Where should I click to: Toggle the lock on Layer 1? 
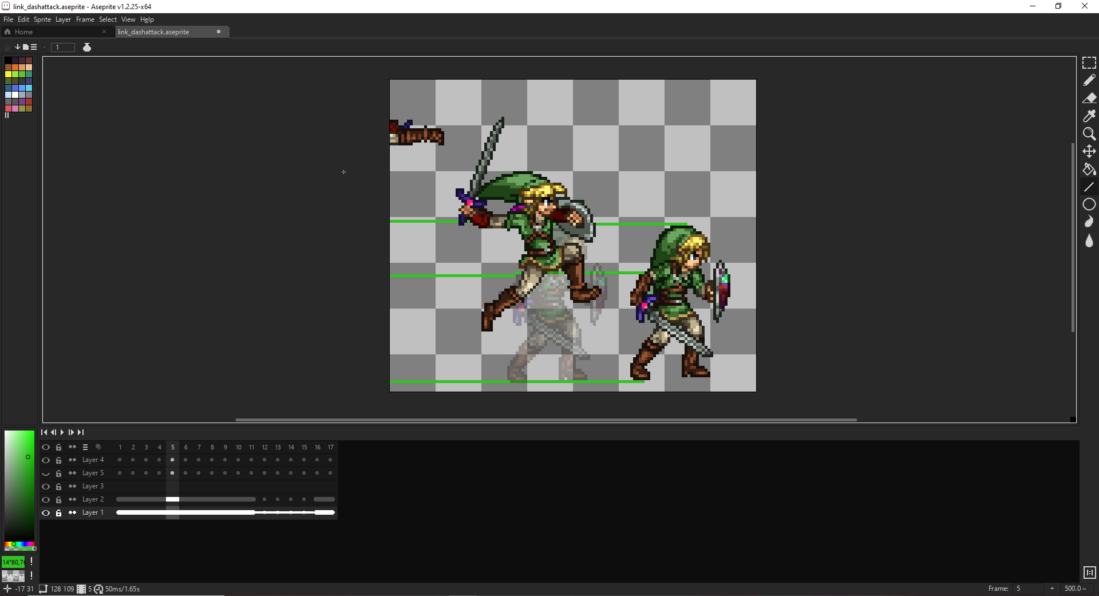(58, 513)
